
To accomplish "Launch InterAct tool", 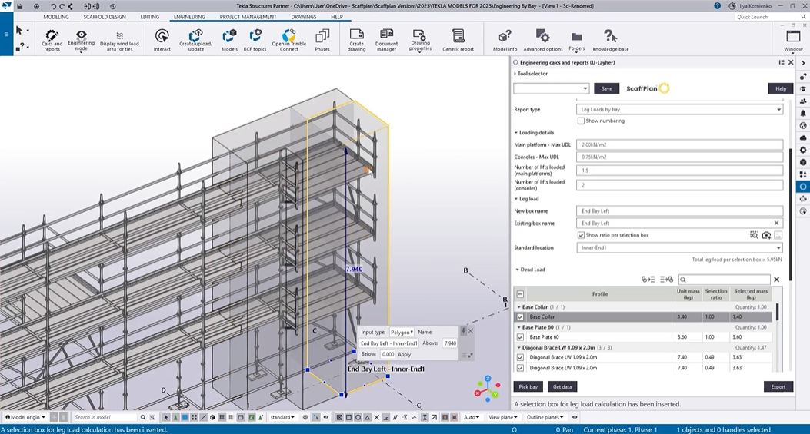I will (162, 40).
